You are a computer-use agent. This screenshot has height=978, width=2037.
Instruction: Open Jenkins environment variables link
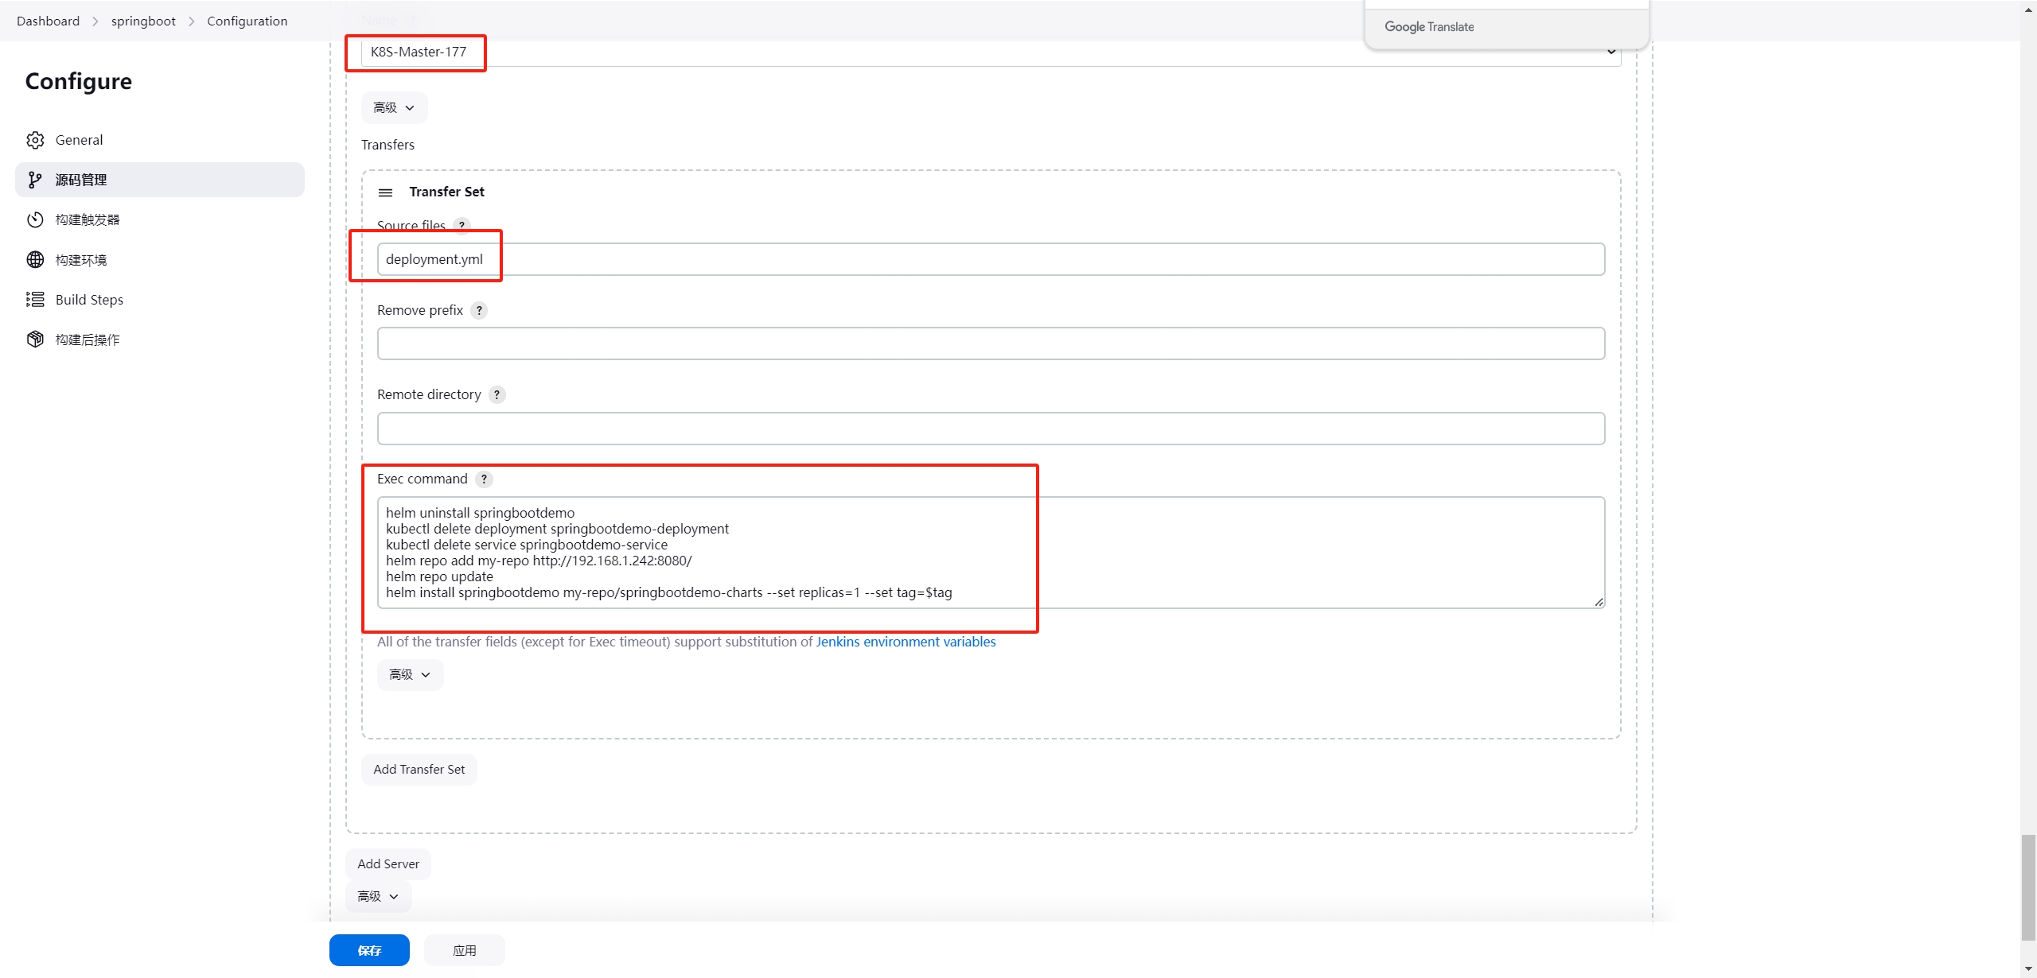point(906,642)
